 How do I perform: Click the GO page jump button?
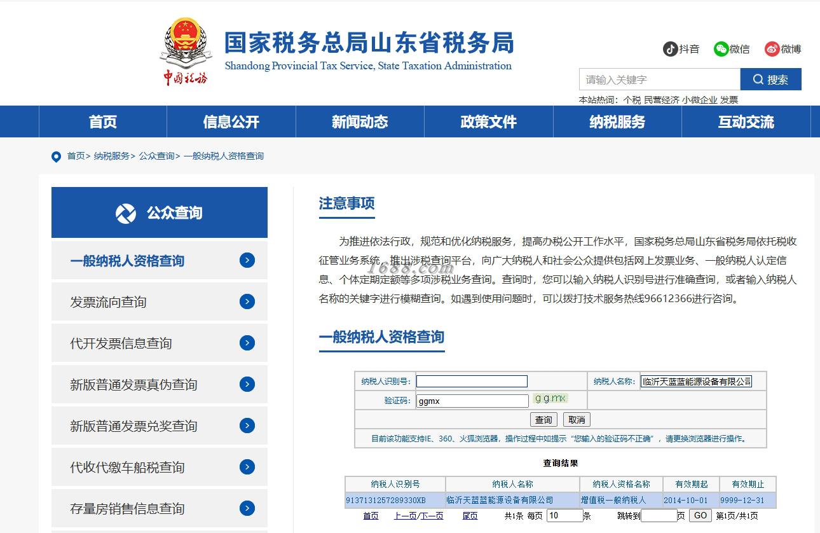pos(700,516)
